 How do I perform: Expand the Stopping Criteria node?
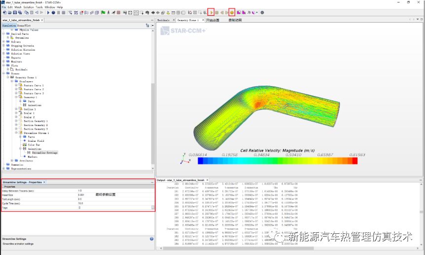tap(4, 46)
